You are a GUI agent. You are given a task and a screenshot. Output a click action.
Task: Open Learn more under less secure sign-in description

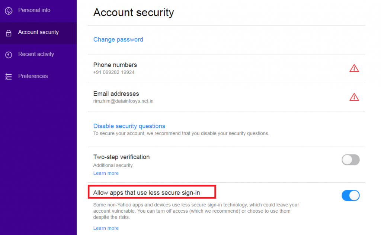(106, 228)
